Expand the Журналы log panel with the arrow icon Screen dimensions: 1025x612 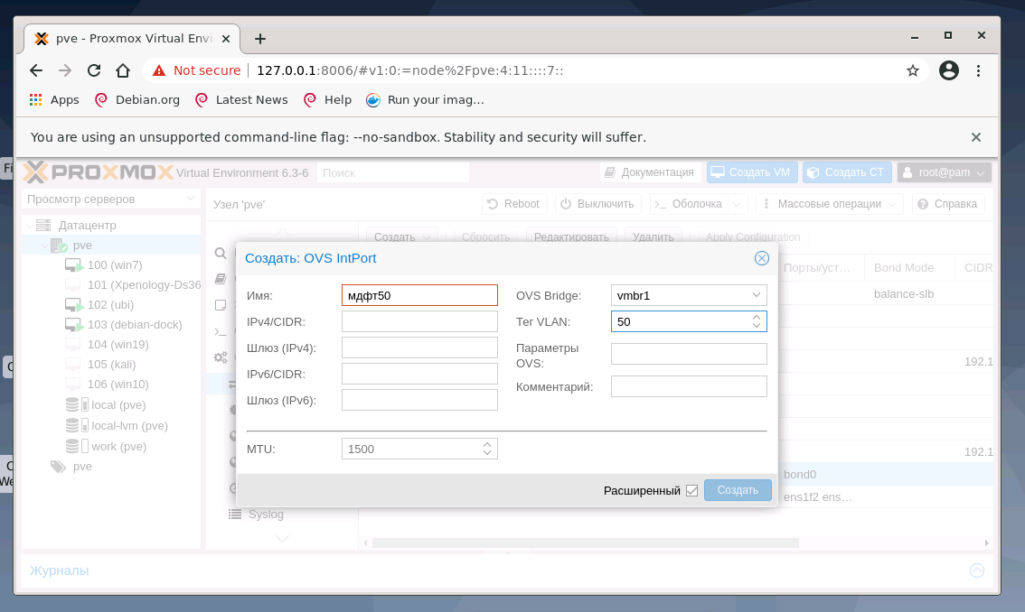pos(976,570)
